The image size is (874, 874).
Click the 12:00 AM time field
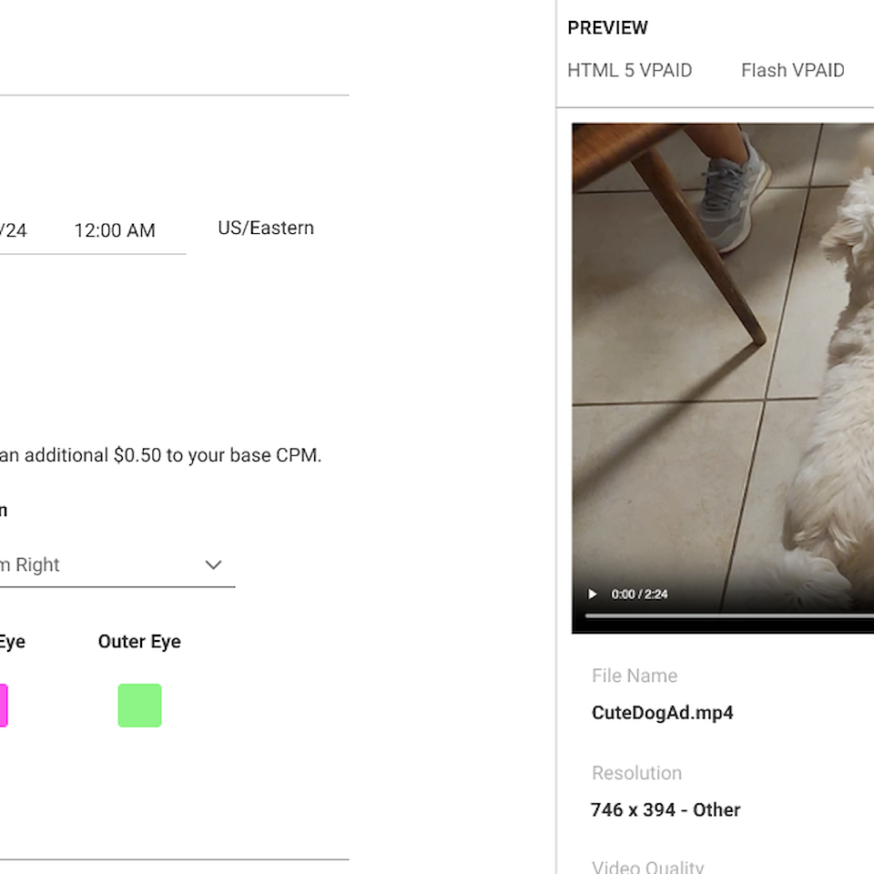pyautogui.click(x=115, y=231)
